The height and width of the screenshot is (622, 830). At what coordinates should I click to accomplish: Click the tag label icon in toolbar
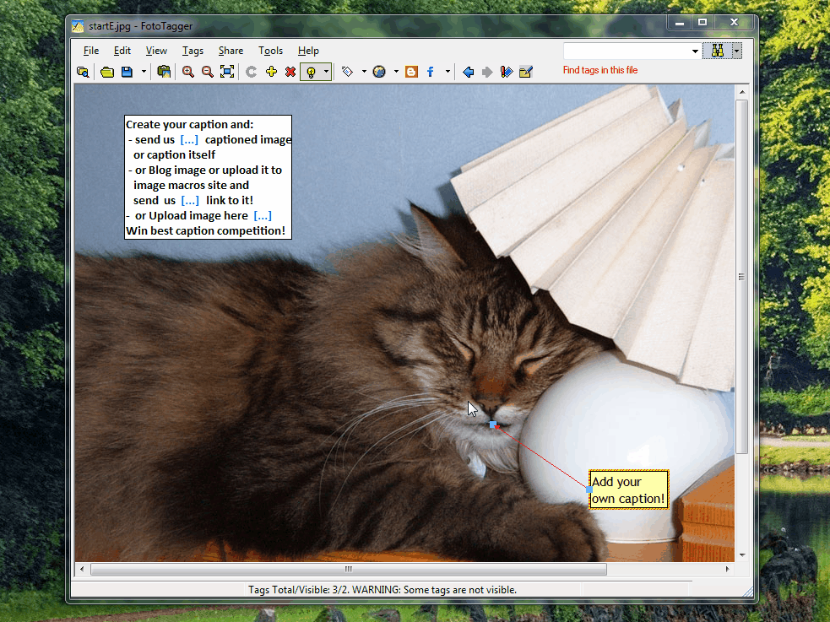point(347,72)
